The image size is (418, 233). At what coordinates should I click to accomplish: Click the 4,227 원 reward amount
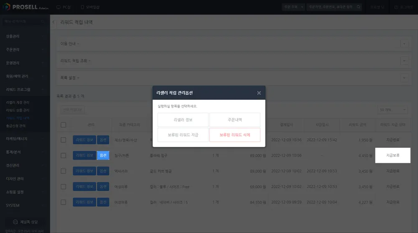[x=365, y=203]
